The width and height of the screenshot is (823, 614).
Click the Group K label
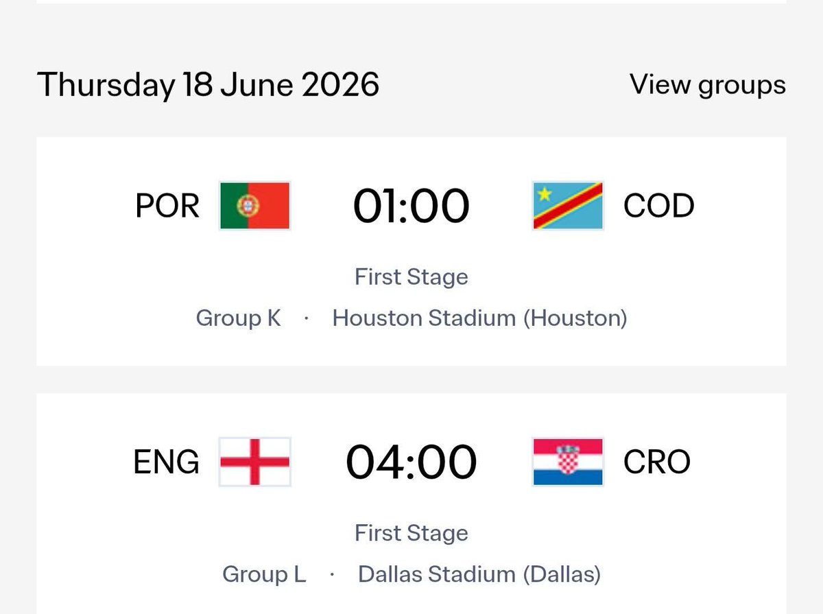(239, 318)
